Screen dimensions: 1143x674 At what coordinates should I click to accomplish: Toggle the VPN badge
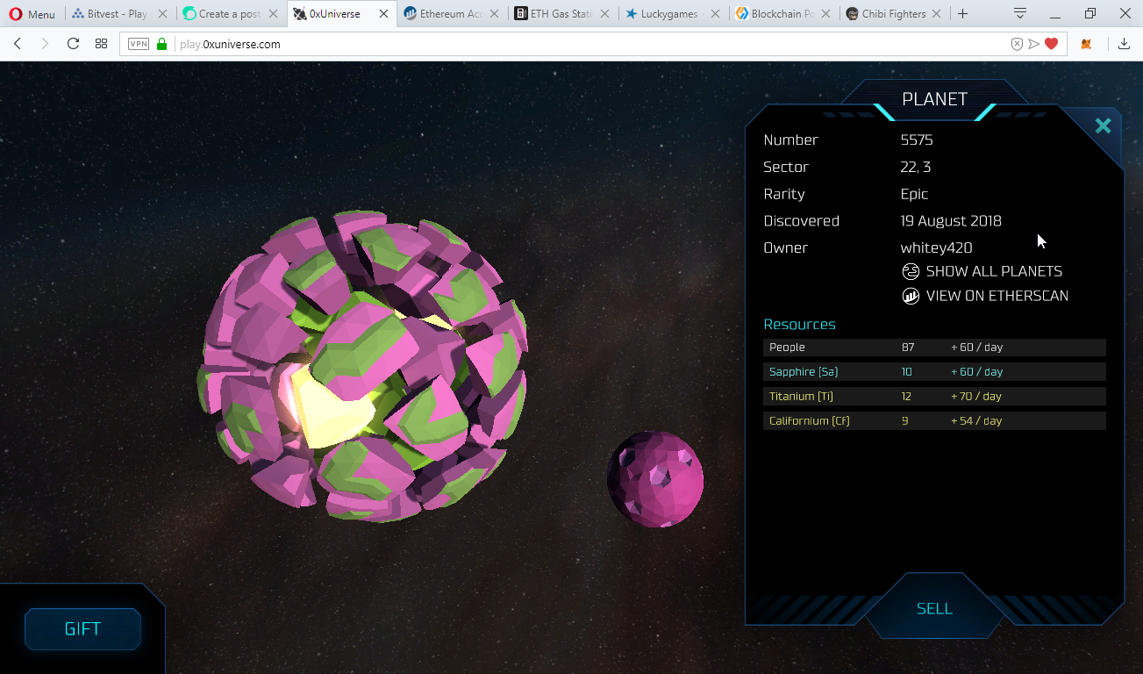pyautogui.click(x=139, y=44)
